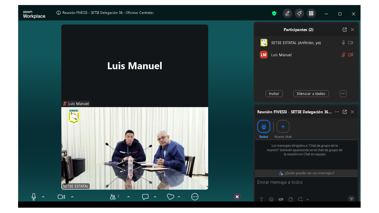Attach a file in the chat toolbar
The image size is (379, 213).
291,199
